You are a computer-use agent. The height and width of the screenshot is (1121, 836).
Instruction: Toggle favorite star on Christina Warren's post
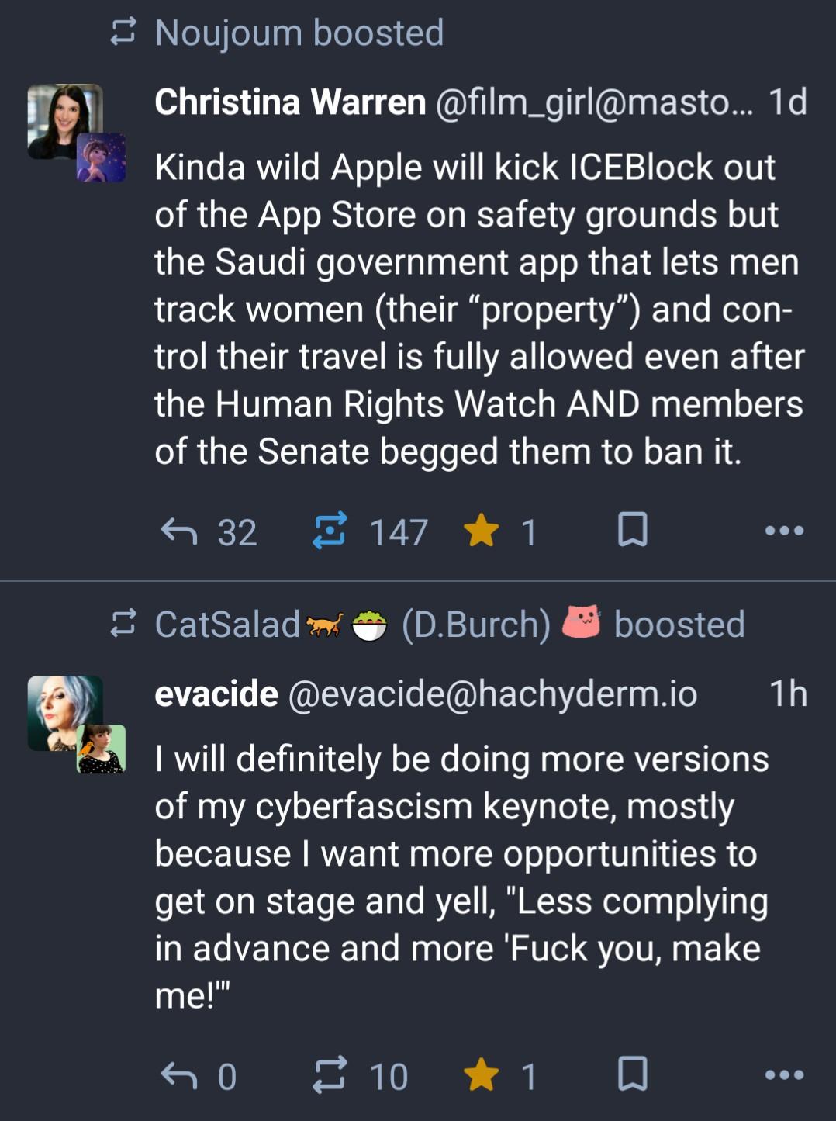tap(482, 532)
